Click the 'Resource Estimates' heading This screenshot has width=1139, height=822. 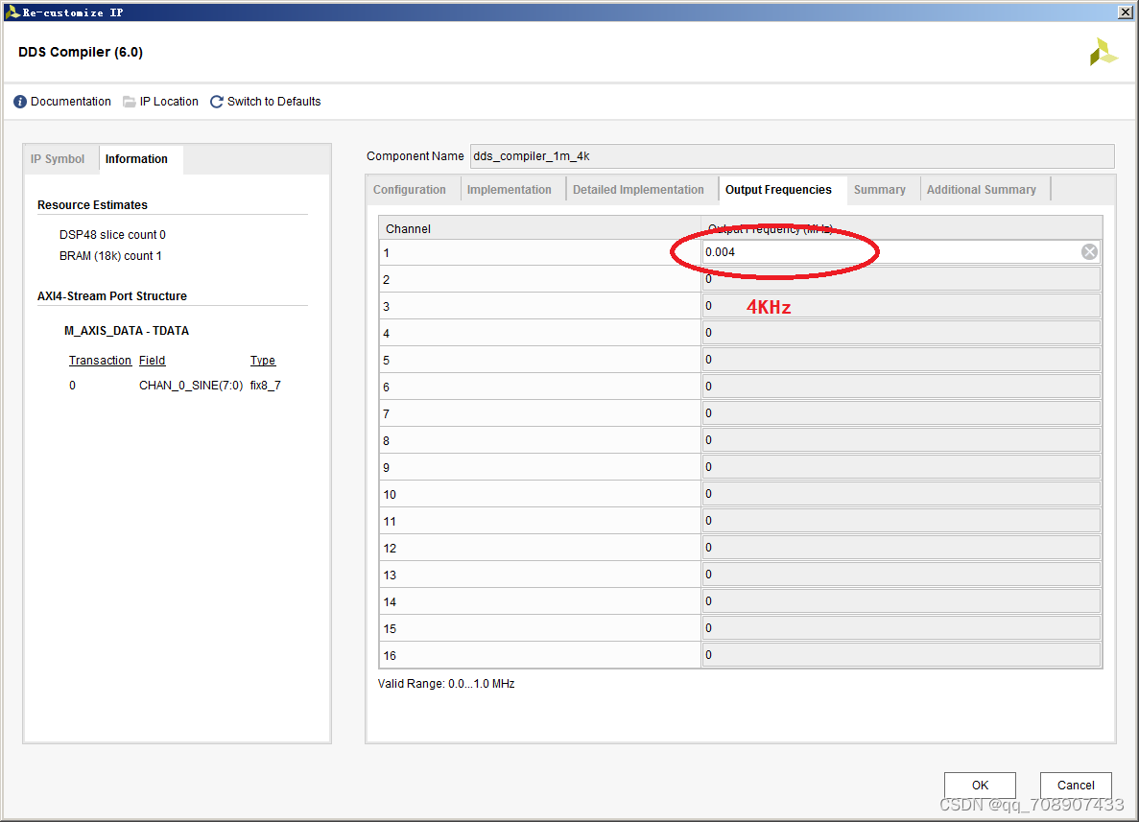pos(92,204)
